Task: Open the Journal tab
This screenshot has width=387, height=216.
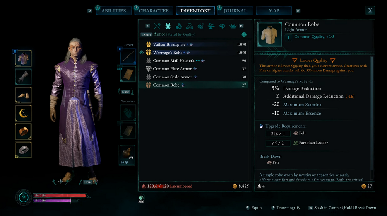Action: (x=235, y=10)
